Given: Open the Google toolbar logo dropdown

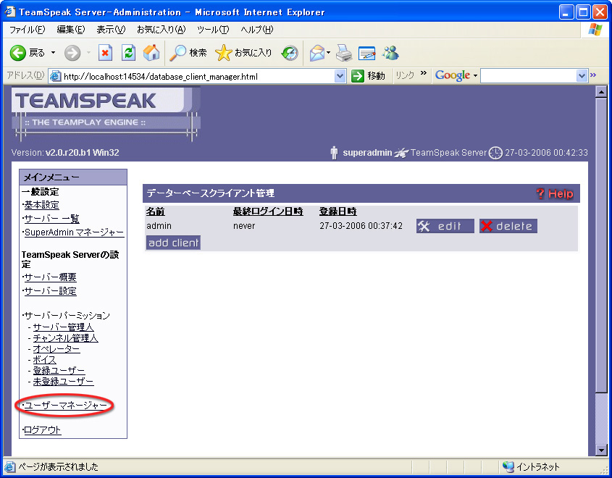Looking at the screenshot, I should (x=475, y=76).
